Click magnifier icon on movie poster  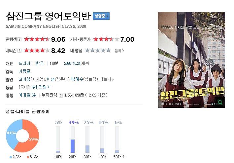220,102
